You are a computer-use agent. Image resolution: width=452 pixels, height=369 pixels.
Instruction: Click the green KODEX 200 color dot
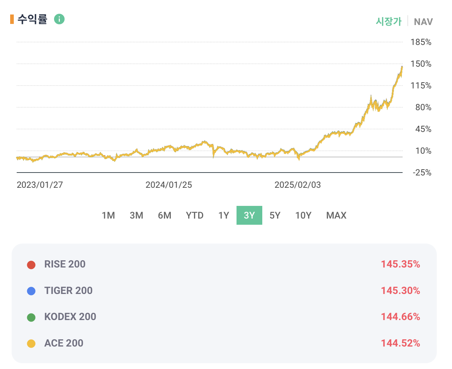click(x=31, y=318)
